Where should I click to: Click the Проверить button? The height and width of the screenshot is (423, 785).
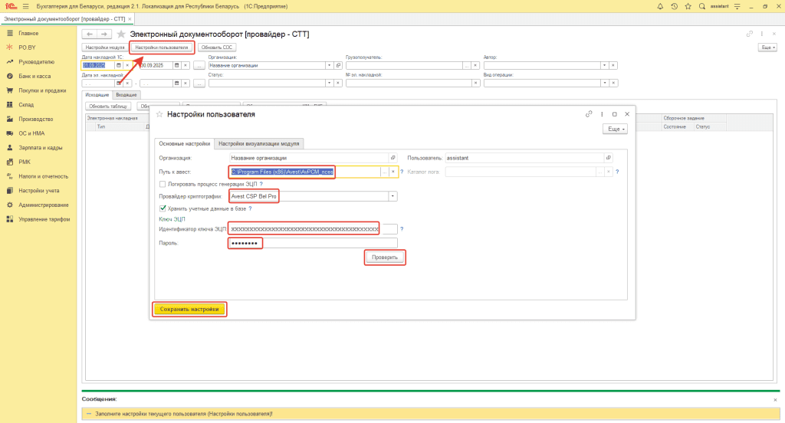point(384,257)
